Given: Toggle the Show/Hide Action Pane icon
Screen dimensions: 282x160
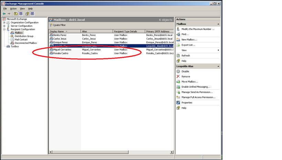Looking at the screenshot, I should [x=32, y=14].
